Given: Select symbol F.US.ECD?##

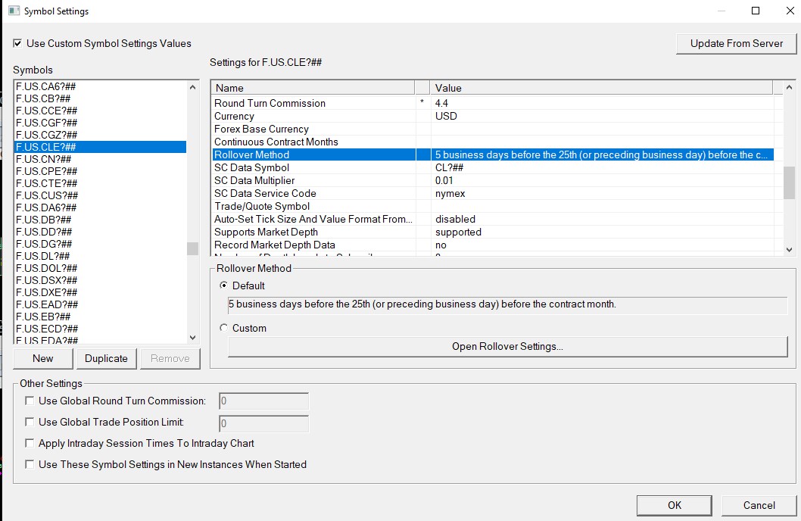Looking at the screenshot, I should (x=100, y=329).
